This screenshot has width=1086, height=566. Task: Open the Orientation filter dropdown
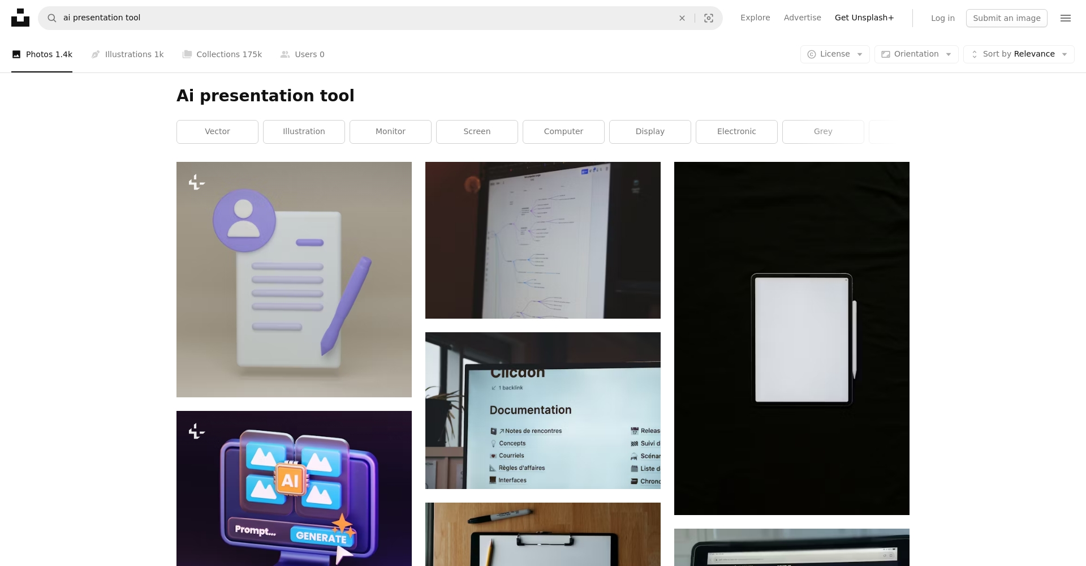tap(916, 54)
